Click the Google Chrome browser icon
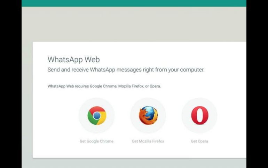Screen dimensions: 268x168 [x=97, y=115]
